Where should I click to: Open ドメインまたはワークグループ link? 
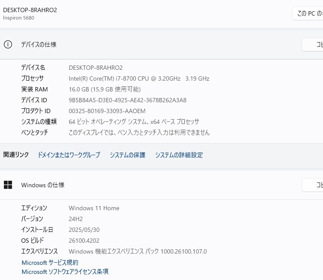tap(69, 155)
